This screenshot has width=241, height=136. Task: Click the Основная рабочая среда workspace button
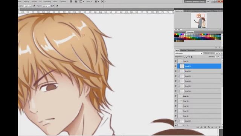195,2
